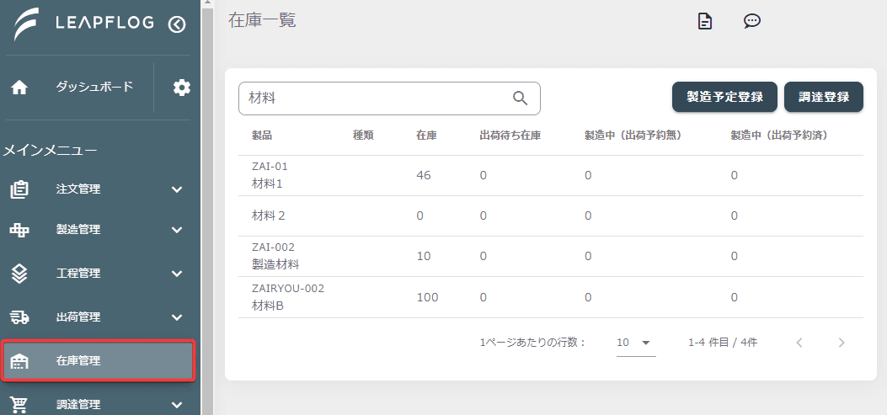887x415 pixels.
Task: Expand the 製造管理 menu chevron
Action: [177, 230]
